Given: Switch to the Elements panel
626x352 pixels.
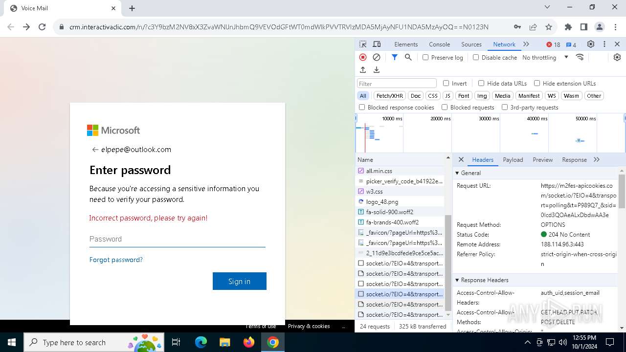Looking at the screenshot, I should 406,44.
